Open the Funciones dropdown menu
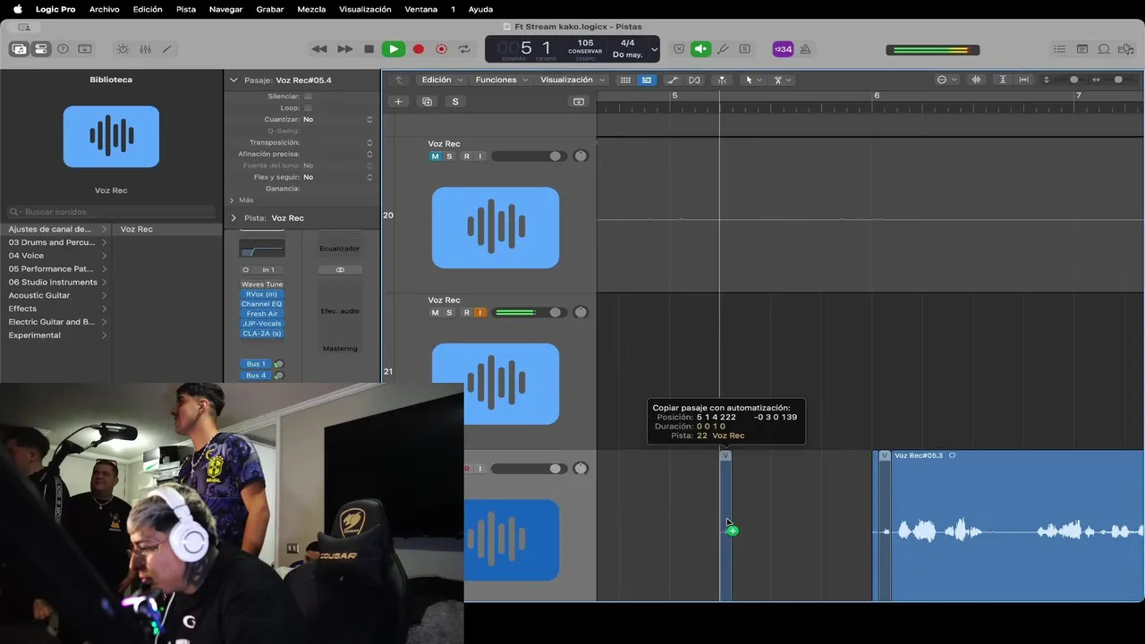Viewport: 1145px width, 644px height. 501,80
